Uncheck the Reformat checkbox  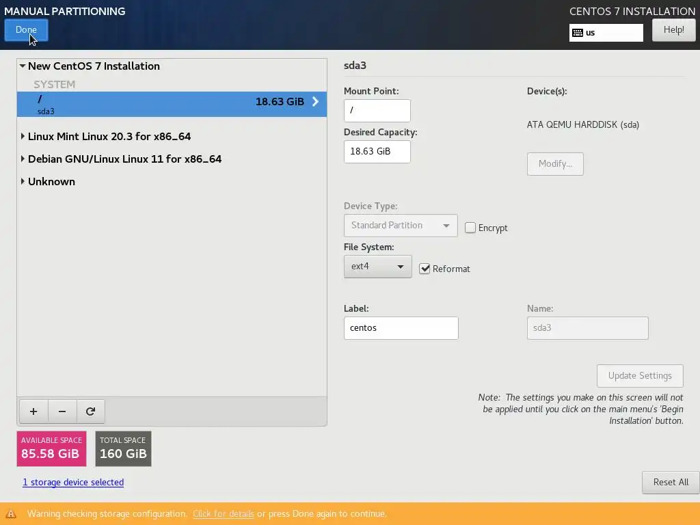pos(425,269)
